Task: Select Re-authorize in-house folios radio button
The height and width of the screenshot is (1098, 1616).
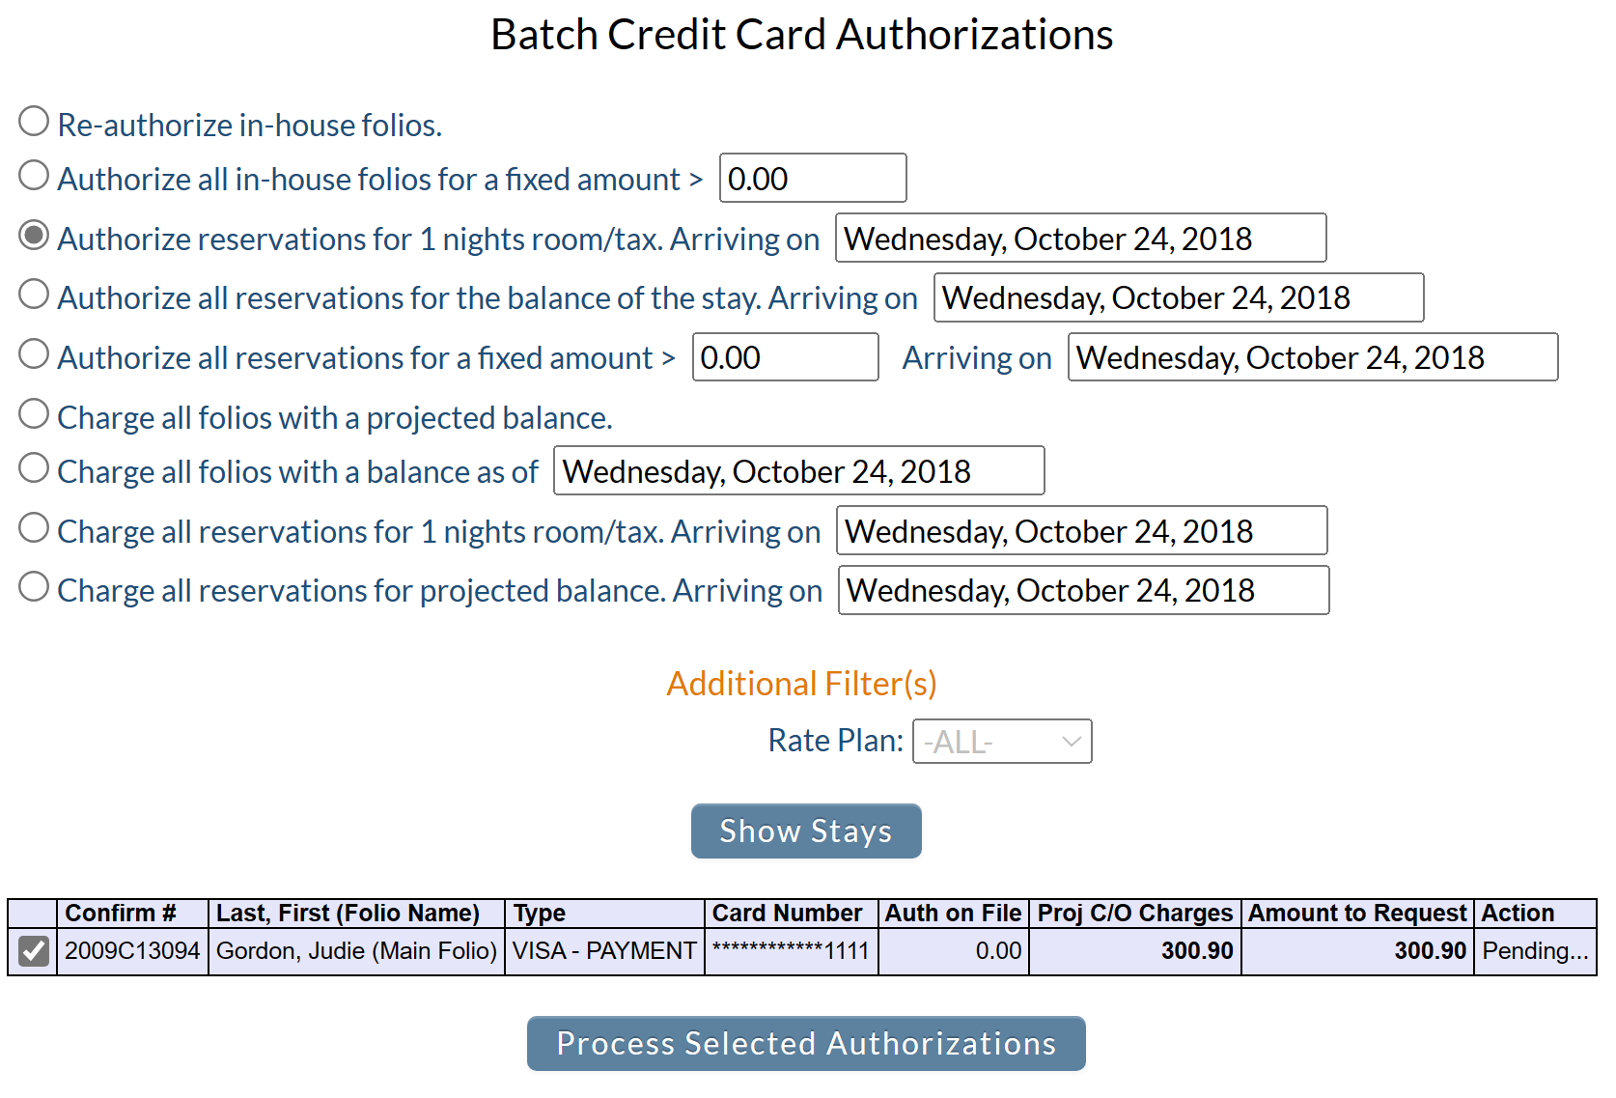Action: pyautogui.click(x=34, y=122)
